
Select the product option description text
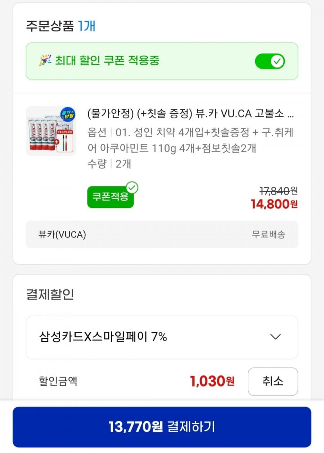191,140
